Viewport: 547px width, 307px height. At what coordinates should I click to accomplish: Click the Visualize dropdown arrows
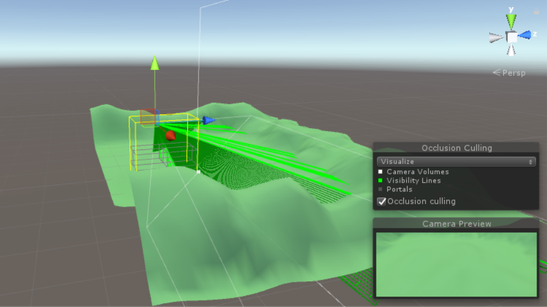[530, 162]
